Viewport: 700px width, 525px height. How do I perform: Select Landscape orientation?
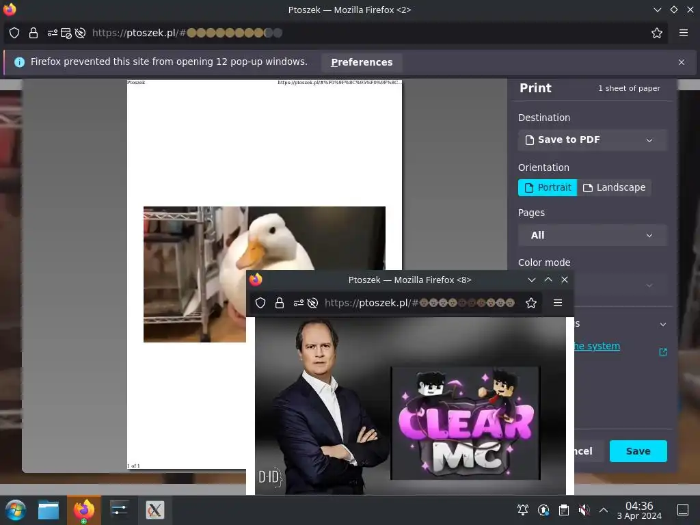[x=615, y=187]
